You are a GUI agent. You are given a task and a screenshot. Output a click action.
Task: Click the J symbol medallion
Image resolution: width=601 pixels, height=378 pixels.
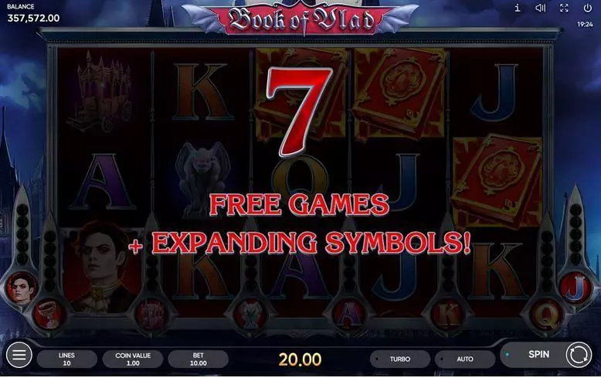(576, 287)
